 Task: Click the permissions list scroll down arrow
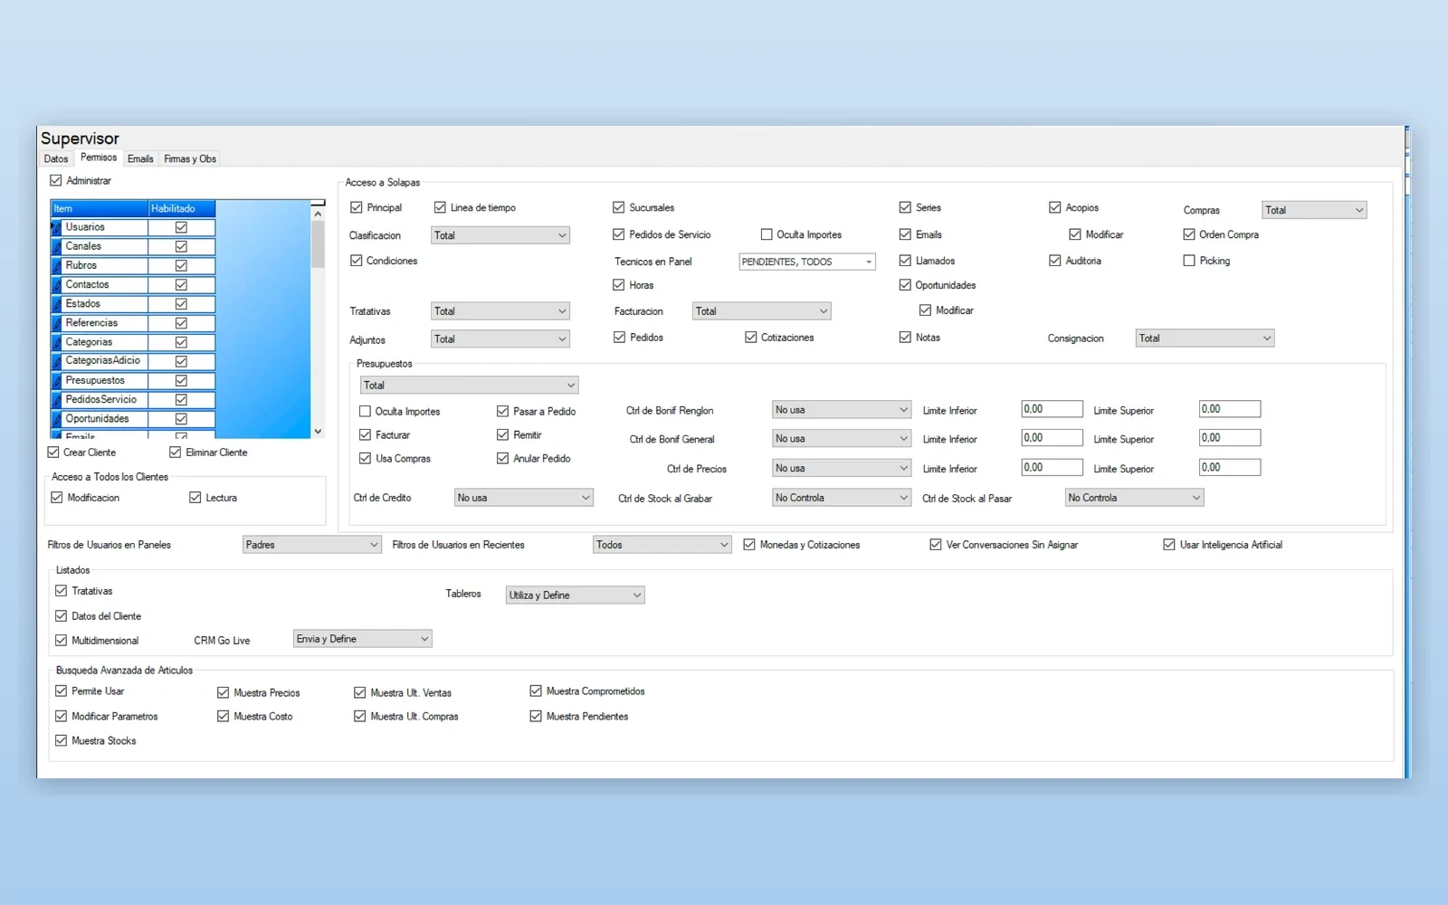click(318, 432)
